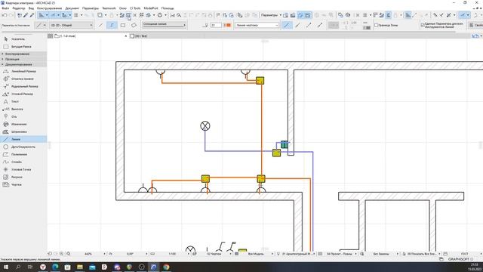Click the Yandex browser taskbar icon

43,267
